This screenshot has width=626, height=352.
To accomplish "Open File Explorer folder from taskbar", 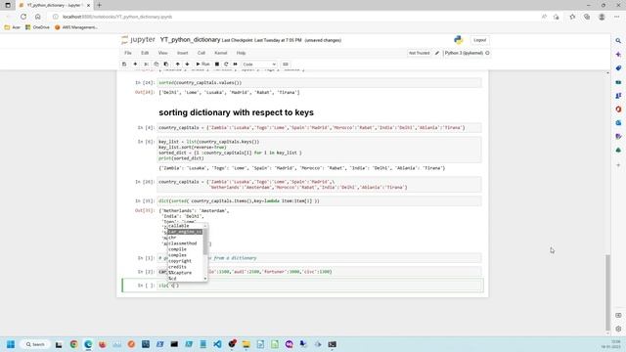I will pos(246,344).
